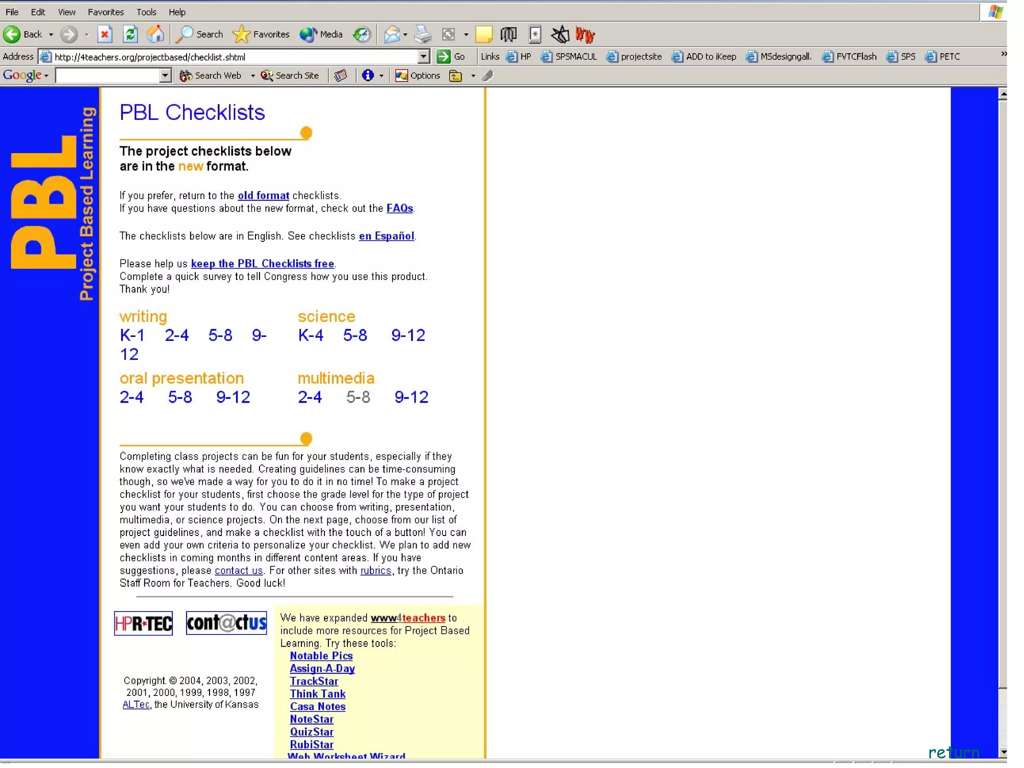The height and width of the screenshot is (768, 1024).
Task: Click the RubiStar link
Action: (311, 744)
